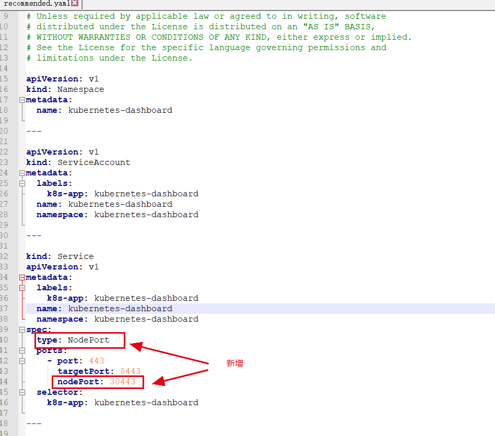The width and height of the screenshot is (495, 436).
Task: Click 'apiVersion: v1' directly above kind: Namespace
Action: [x=63, y=79]
